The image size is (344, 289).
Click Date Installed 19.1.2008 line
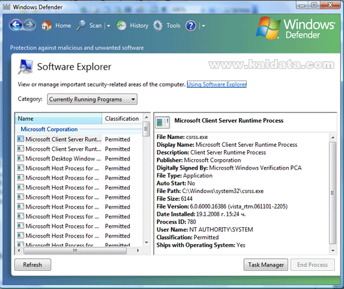coord(201,214)
